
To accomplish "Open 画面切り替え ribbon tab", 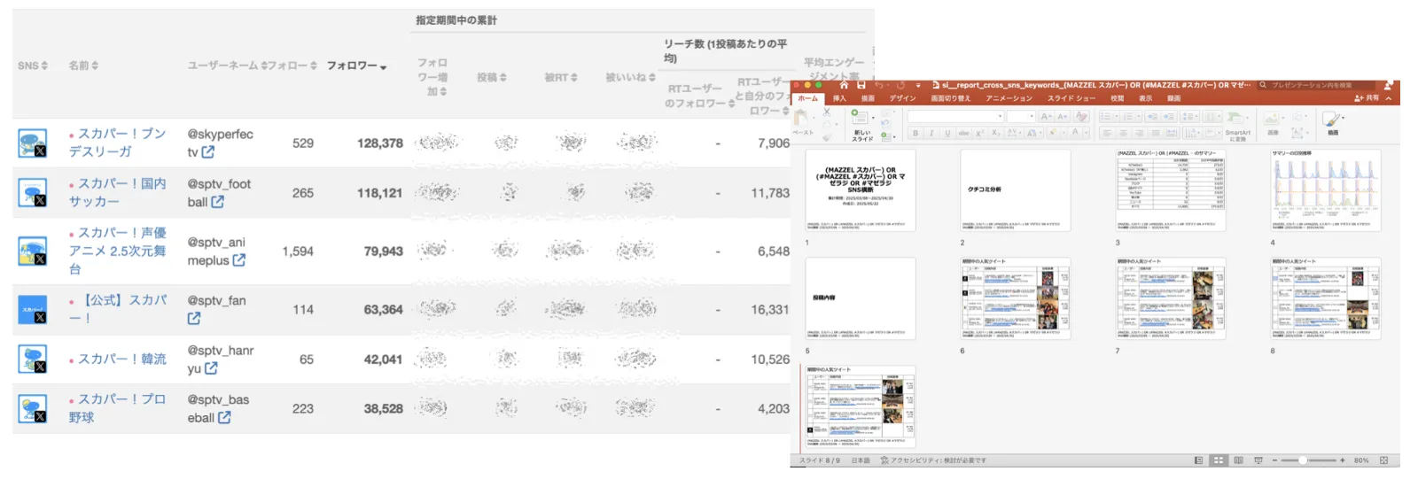I will (951, 98).
